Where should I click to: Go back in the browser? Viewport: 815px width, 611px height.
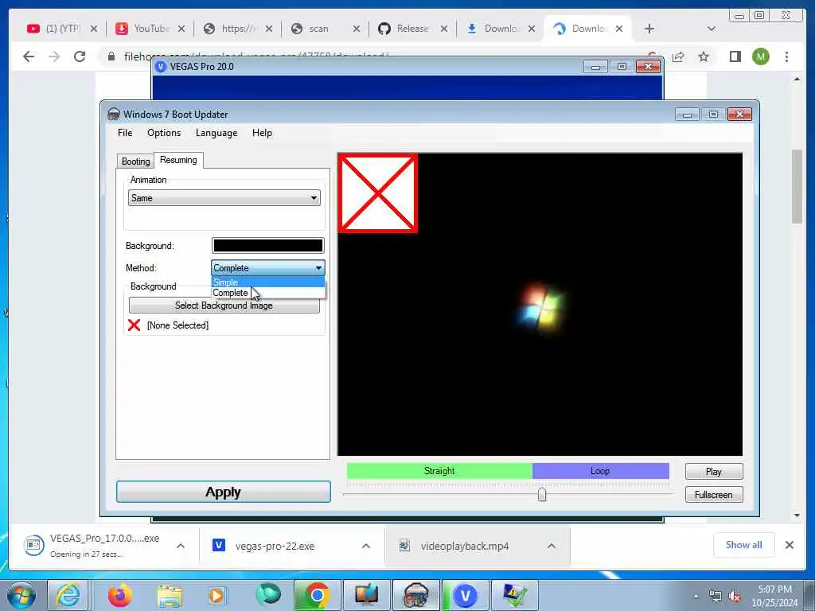[29, 56]
